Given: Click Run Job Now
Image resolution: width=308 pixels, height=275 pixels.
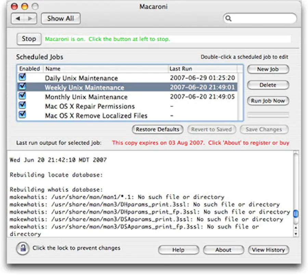Looking at the screenshot, I should [268, 101].
